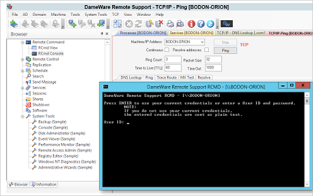Open the System Tools menu
The width and height of the screenshot is (313, 196).
point(95,15)
